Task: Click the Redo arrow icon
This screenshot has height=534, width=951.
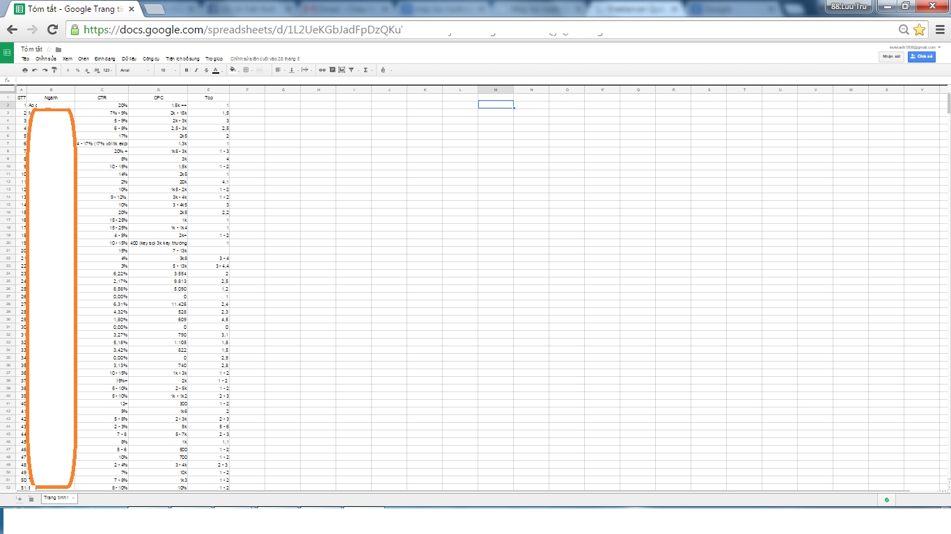Action: 45,70
